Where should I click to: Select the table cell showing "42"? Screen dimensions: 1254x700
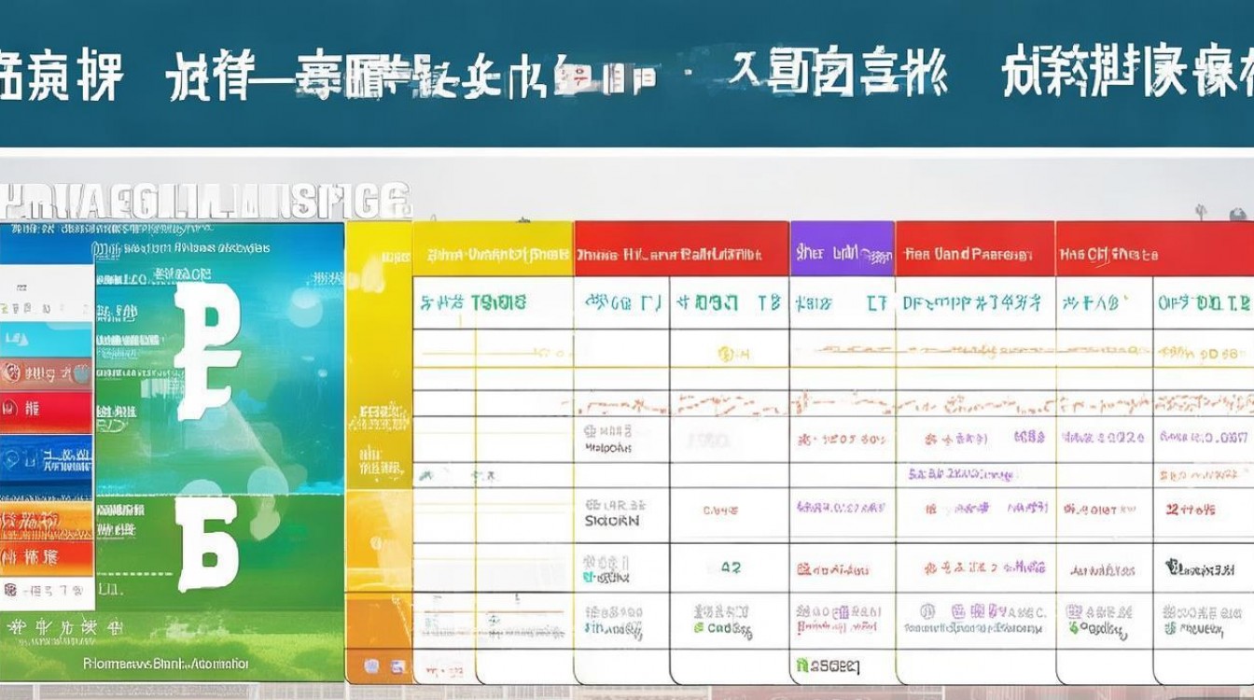(731, 567)
